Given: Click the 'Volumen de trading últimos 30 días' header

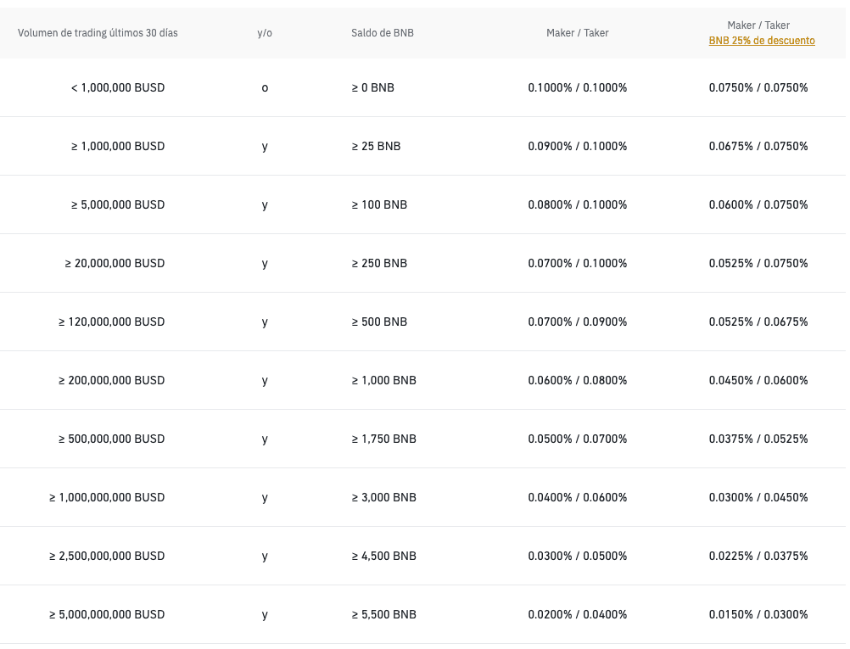Looking at the screenshot, I should click(98, 33).
